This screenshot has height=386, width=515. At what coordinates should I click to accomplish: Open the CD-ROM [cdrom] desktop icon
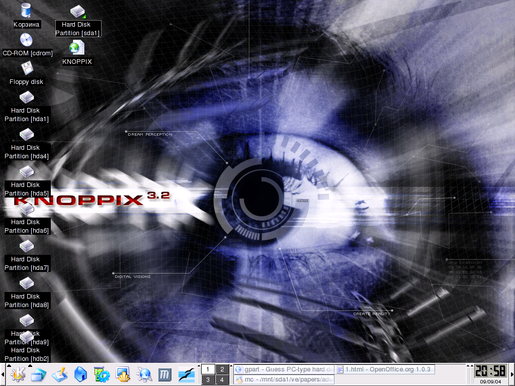[x=26, y=40]
